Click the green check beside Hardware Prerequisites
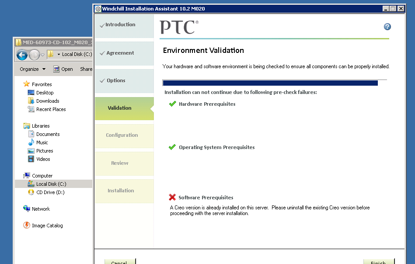This screenshot has width=415, height=264. 173,104
